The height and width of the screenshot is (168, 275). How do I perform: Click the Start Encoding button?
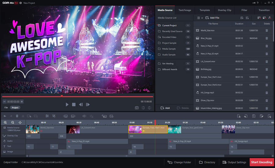pos(262,162)
